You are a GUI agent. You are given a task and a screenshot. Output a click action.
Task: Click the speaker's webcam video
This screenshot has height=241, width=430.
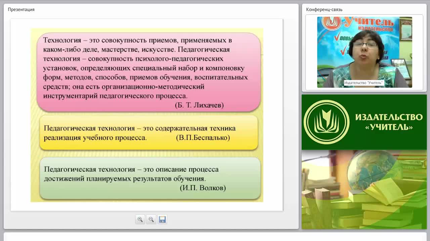(x=364, y=52)
